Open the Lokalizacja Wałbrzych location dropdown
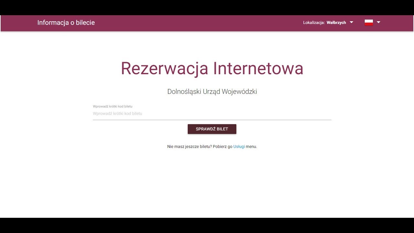The width and height of the screenshot is (414, 233). tap(328, 22)
